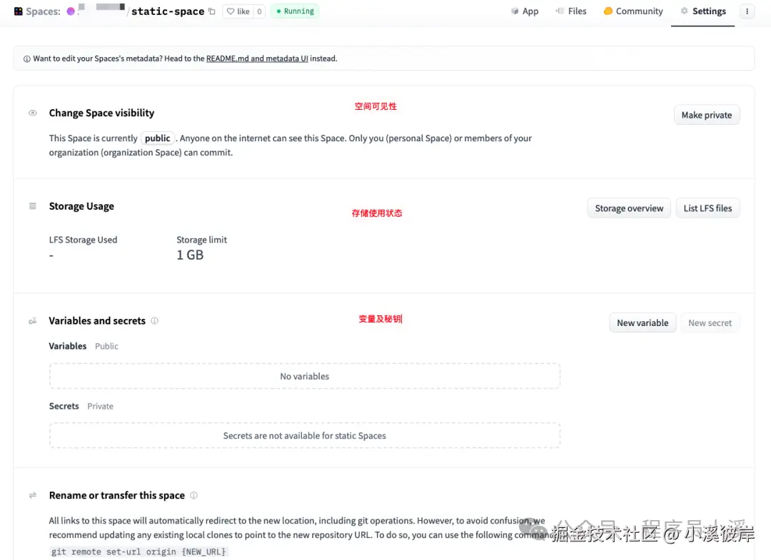
Task: Click the storage icon next to Storage Usage
Action: [32, 205]
